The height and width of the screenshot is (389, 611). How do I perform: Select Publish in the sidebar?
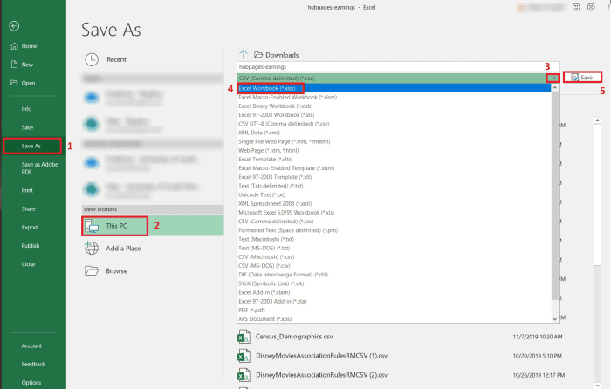click(x=31, y=246)
